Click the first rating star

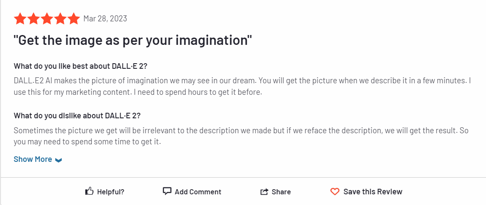click(20, 19)
